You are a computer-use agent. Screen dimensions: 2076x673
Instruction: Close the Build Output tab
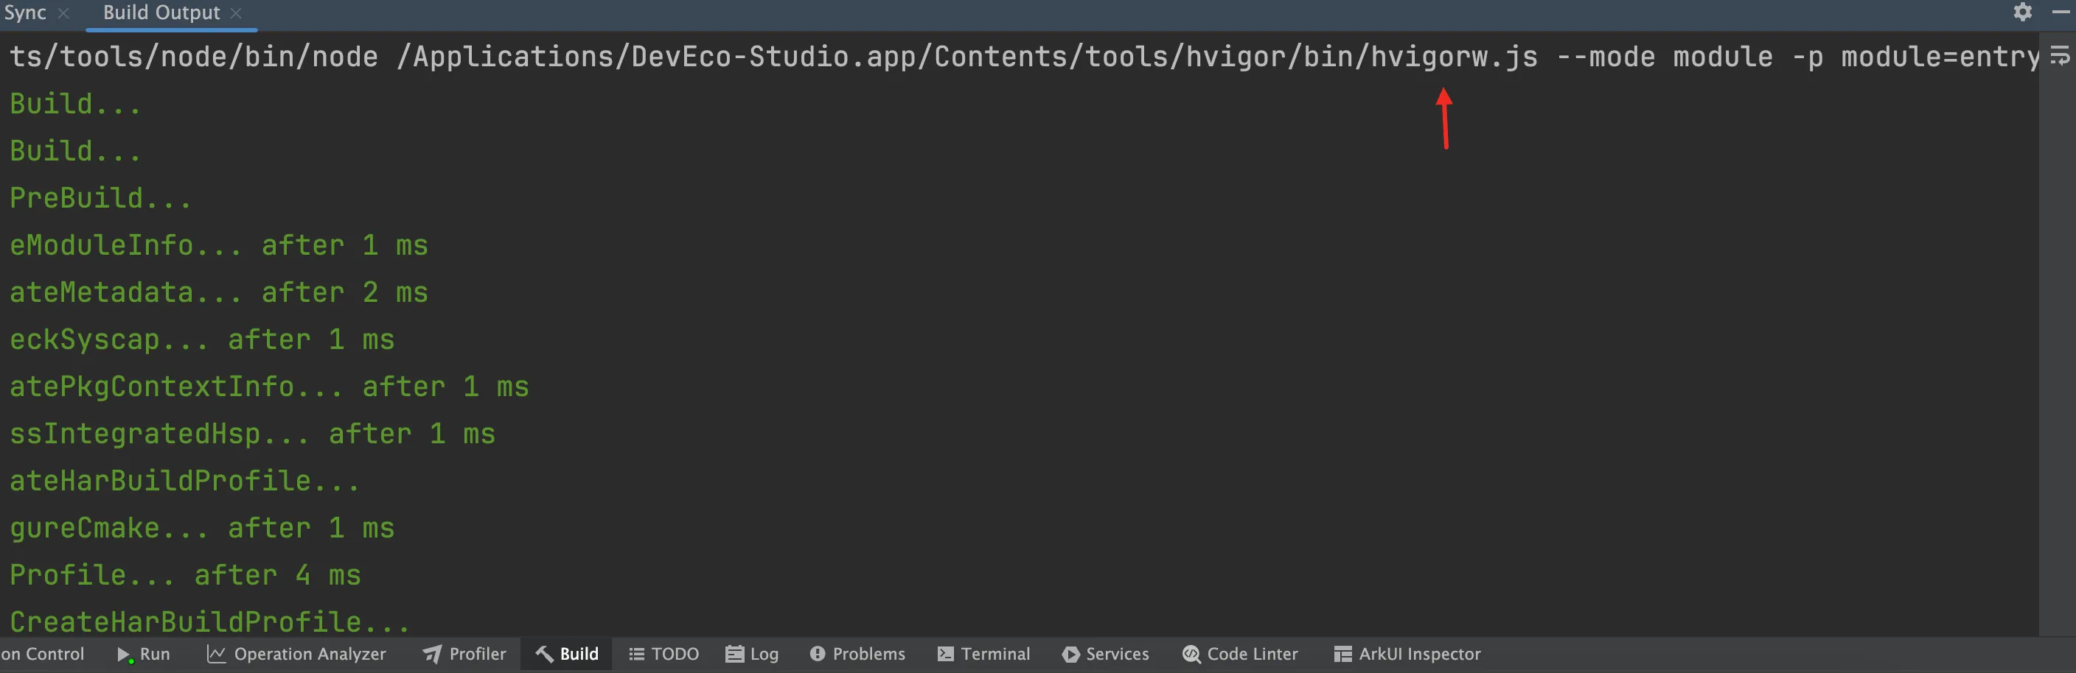point(236,13)
